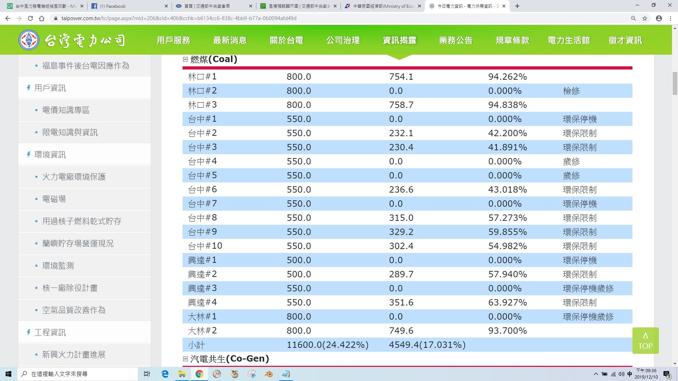678x381 pixels.
Task: Open sidebar link 用過核子燃料乾式貯存
Action: coord(82,221)
